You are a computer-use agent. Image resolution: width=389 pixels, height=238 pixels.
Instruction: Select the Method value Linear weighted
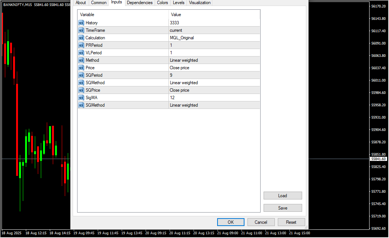pyautogui.click(x=184, y=60)
